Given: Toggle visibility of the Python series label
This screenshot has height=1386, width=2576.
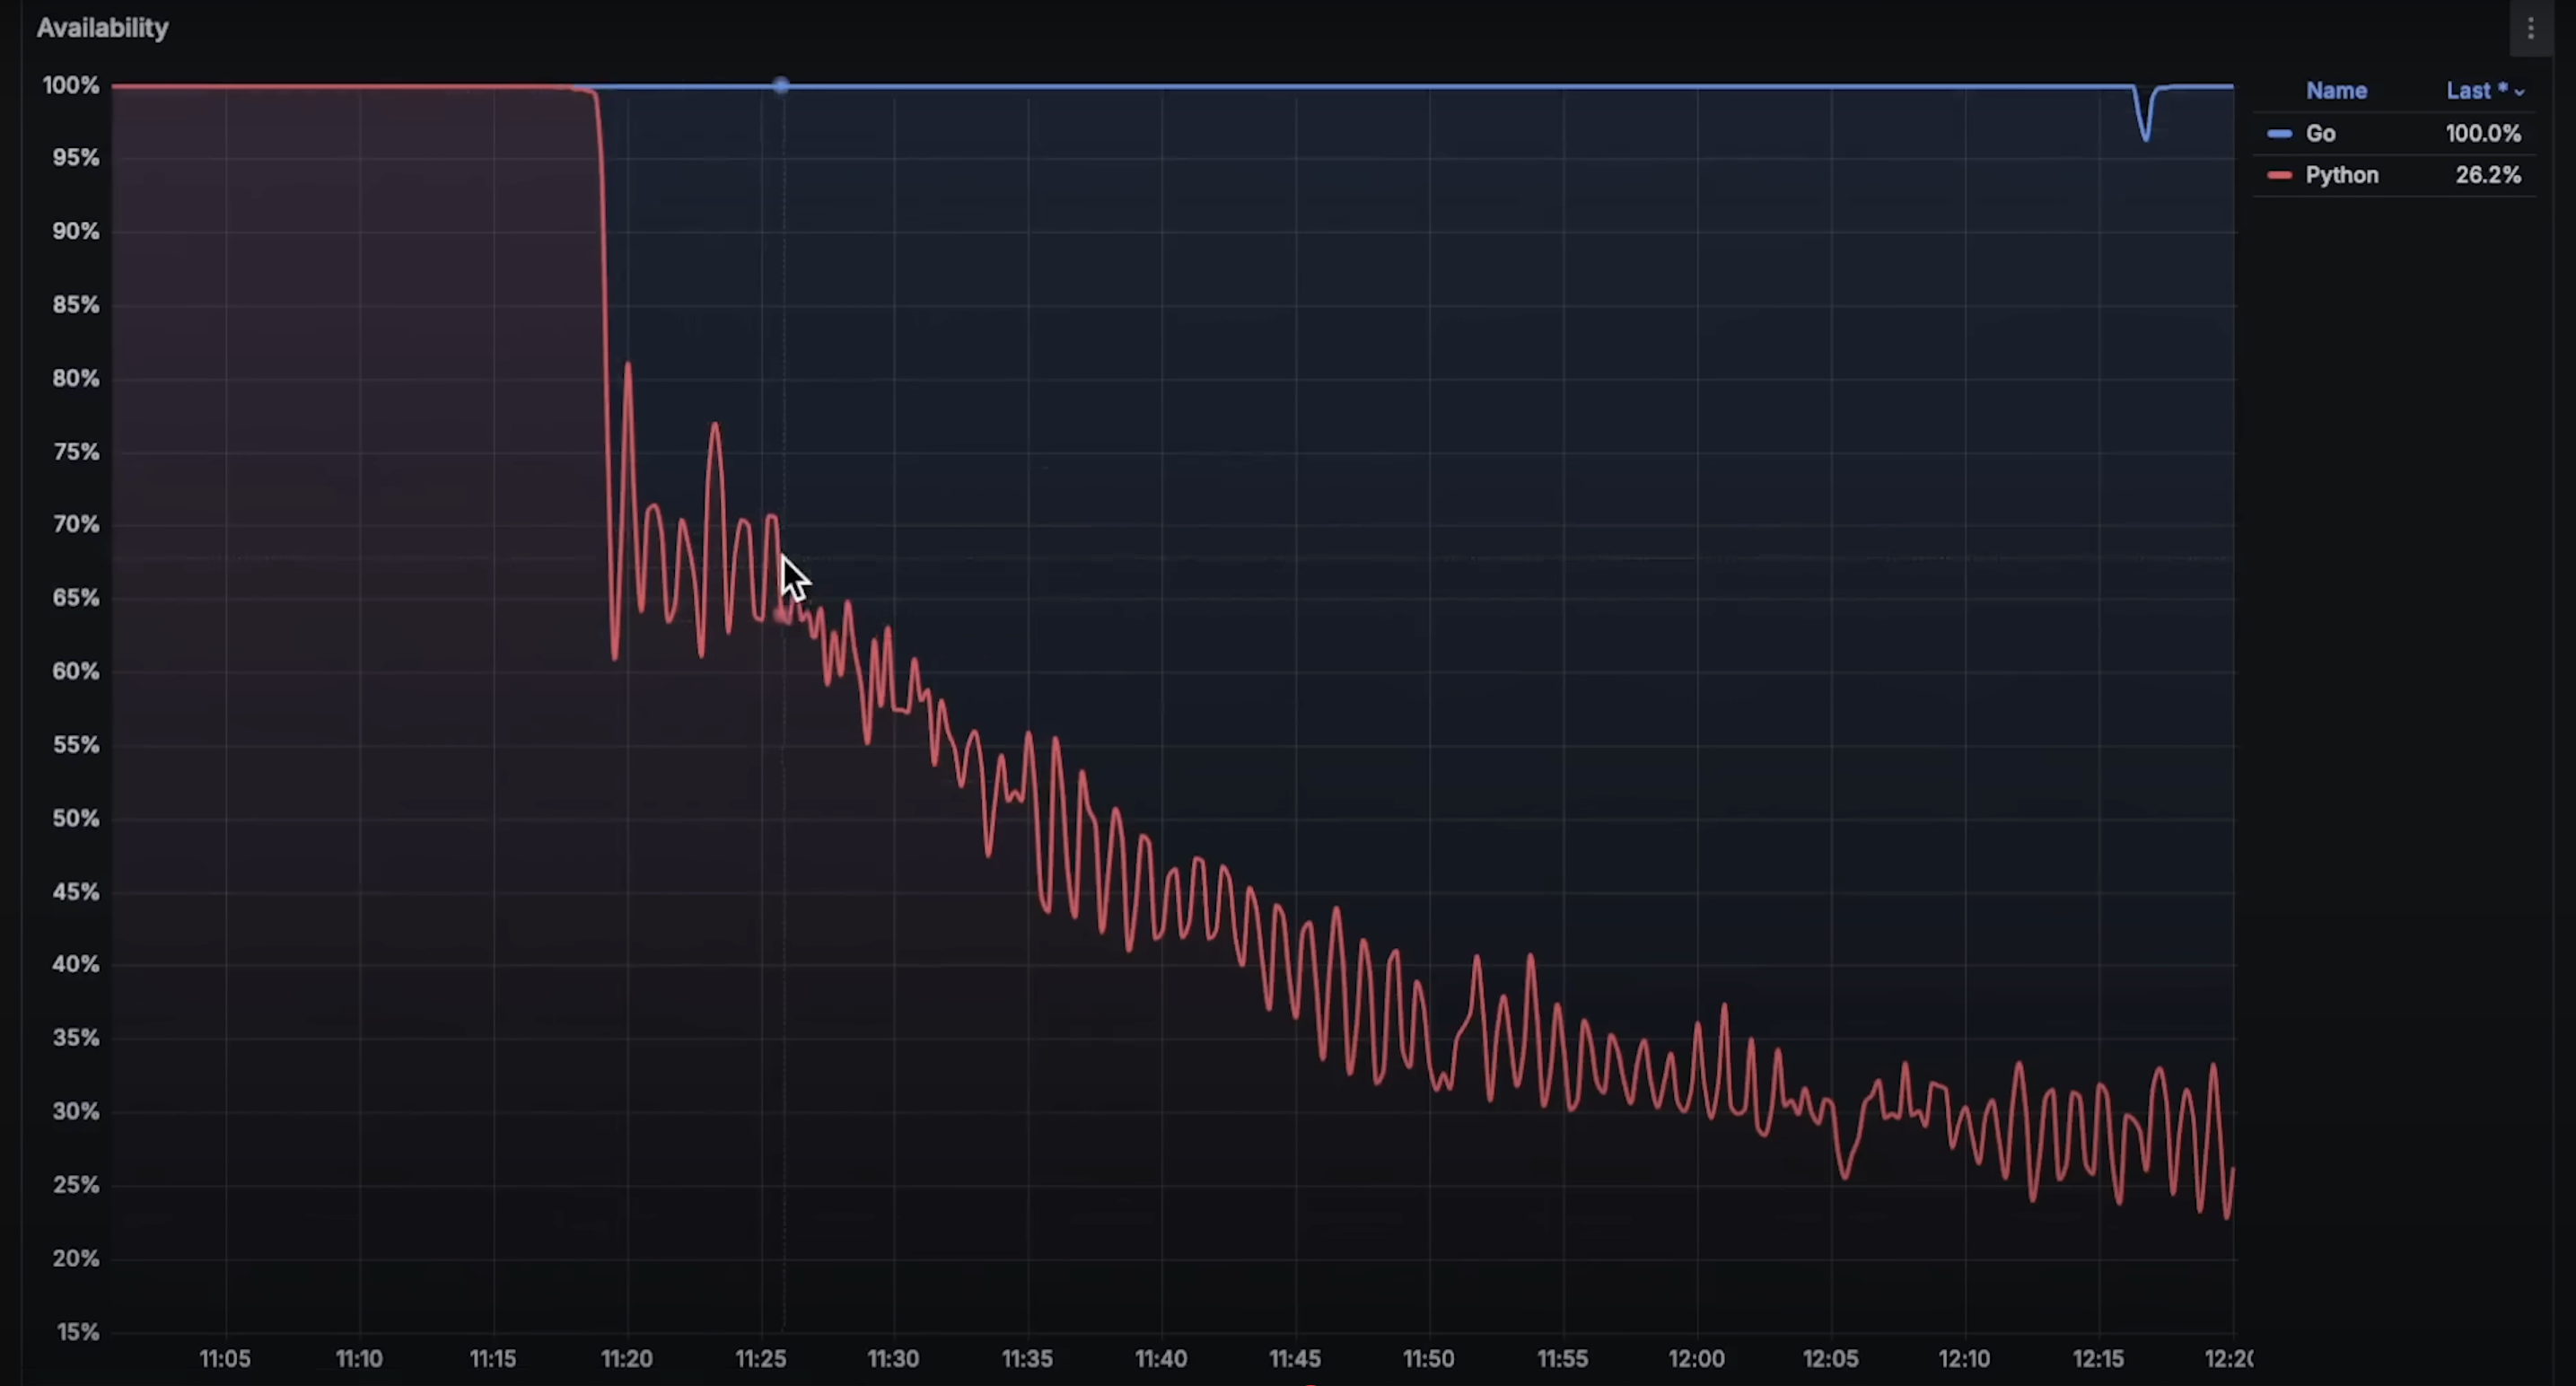Looking at the screenshot, I should [2341, 175].
